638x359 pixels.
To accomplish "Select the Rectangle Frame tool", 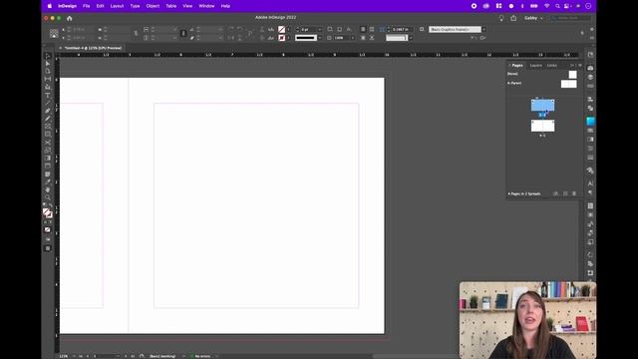I will point(48,127).
